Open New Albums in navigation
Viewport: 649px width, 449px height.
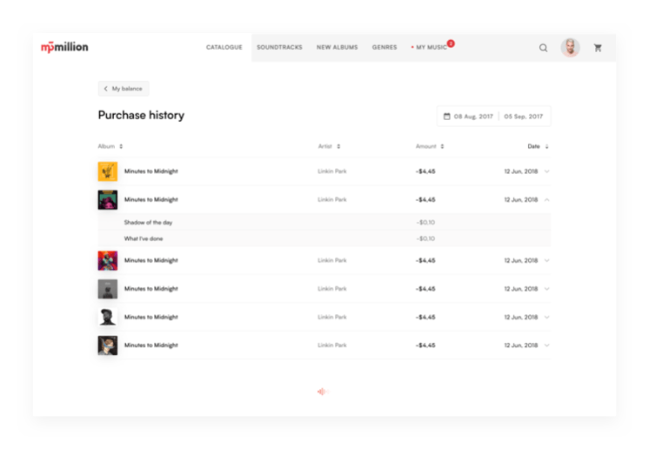pyautogui.click(x=337, y=47)
